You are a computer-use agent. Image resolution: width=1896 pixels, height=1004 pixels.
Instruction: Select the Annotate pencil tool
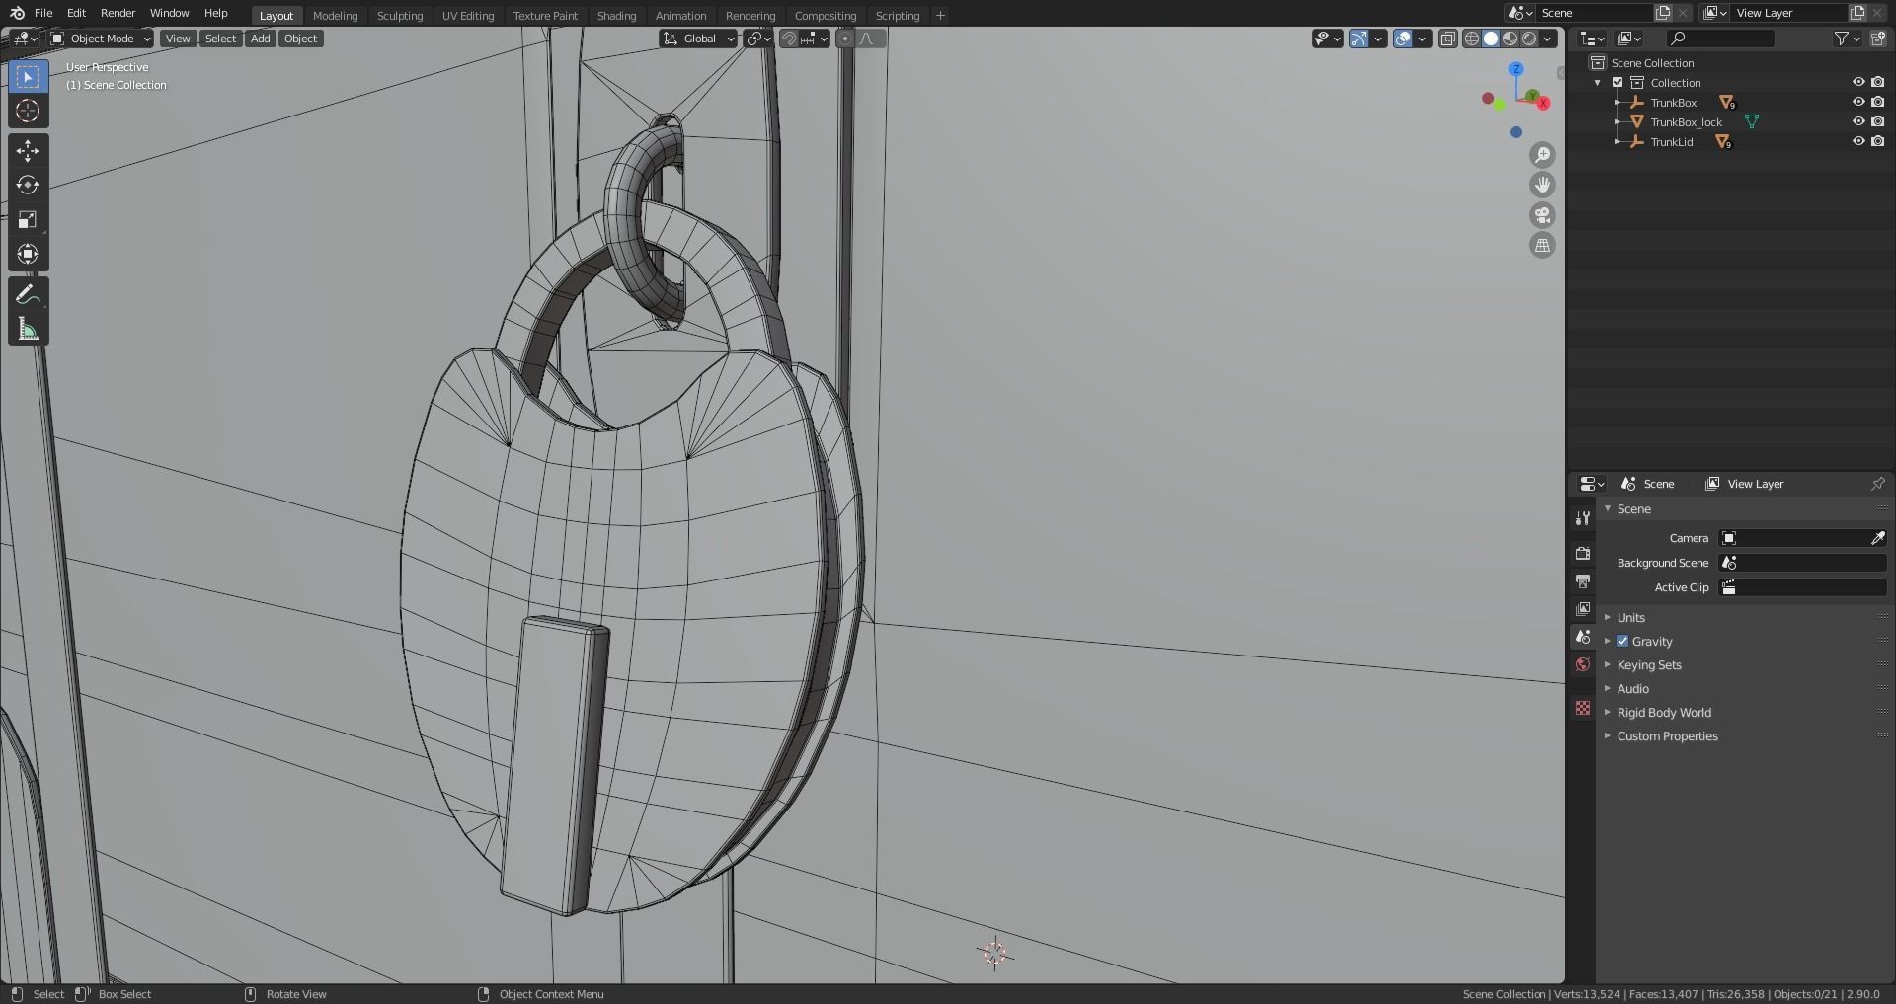coord(28,294)
